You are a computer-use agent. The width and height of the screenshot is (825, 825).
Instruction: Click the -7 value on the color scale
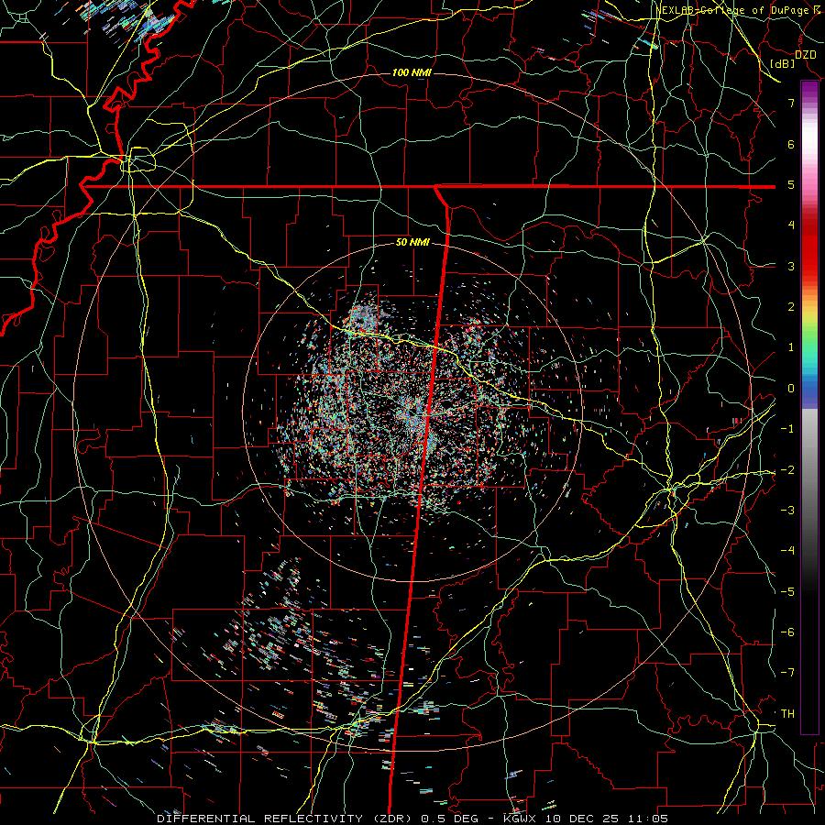click(787, 673)
